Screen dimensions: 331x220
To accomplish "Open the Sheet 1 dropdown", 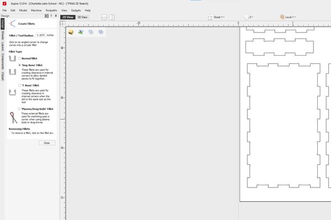I will tap(216, 17).
